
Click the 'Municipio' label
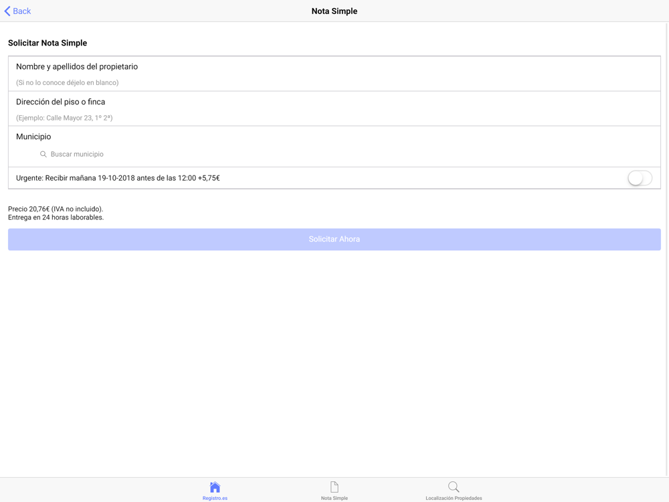33,137
